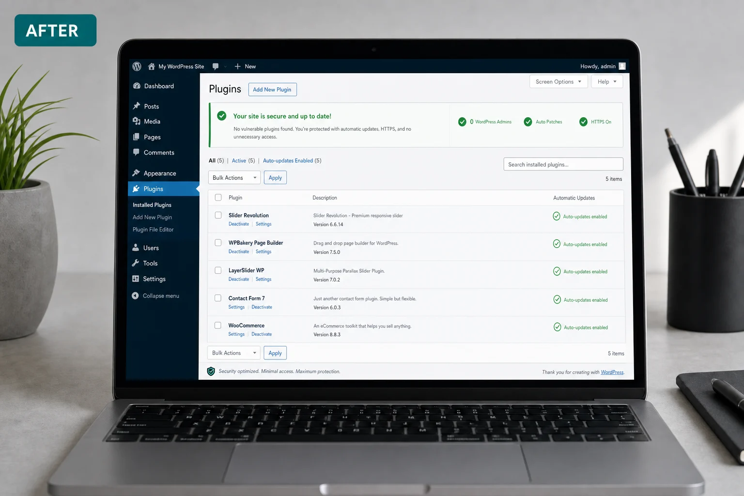Open WooCommerce Settings link
The height and width of the screenshot is (496, 744).
tap(236, 334)
